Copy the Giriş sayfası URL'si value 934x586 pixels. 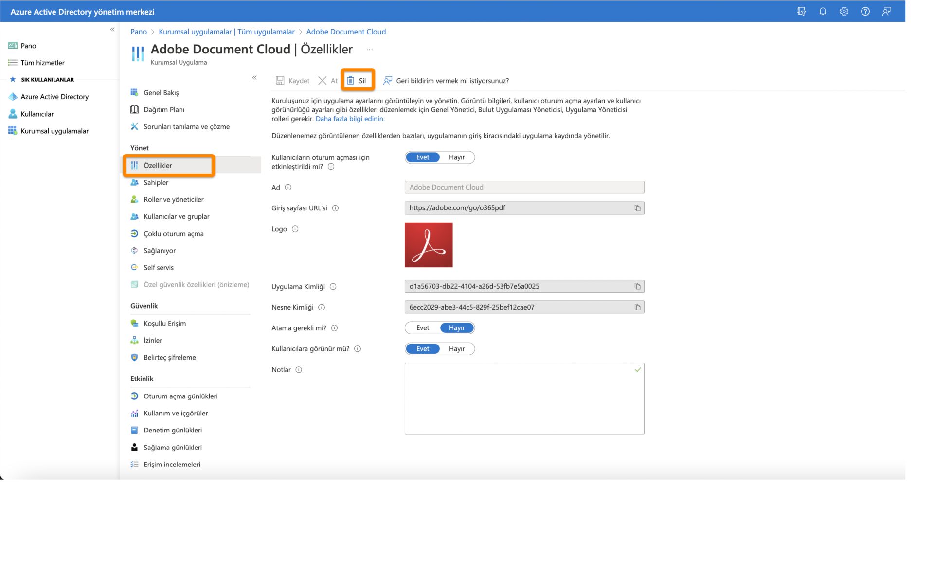click(x=637, y=208)
